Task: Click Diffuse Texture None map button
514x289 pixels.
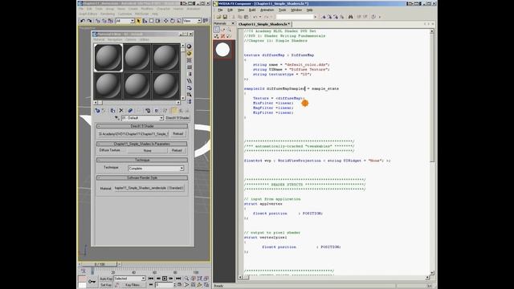Action: coord(148,150)
